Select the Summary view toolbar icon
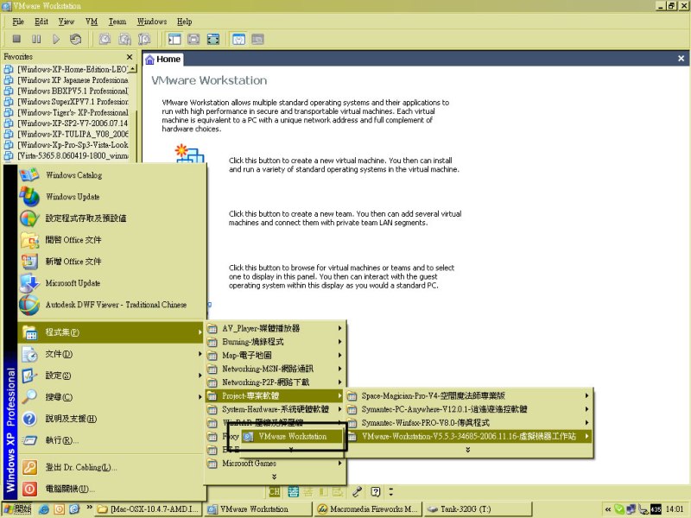Image resolution: width=691 pixels, height=518 pixels. 238,39
